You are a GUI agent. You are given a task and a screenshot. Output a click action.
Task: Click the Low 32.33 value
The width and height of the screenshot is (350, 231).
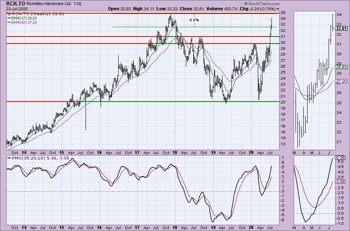(x=166, y=9)
